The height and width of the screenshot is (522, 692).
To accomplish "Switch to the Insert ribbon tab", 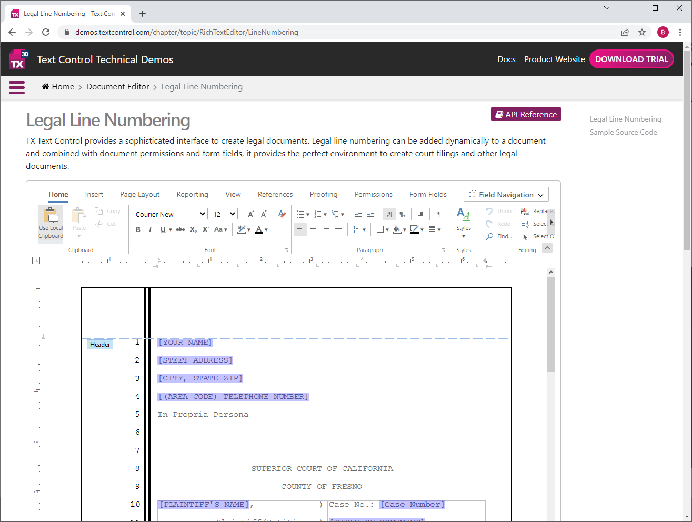I will click(94, 195).
